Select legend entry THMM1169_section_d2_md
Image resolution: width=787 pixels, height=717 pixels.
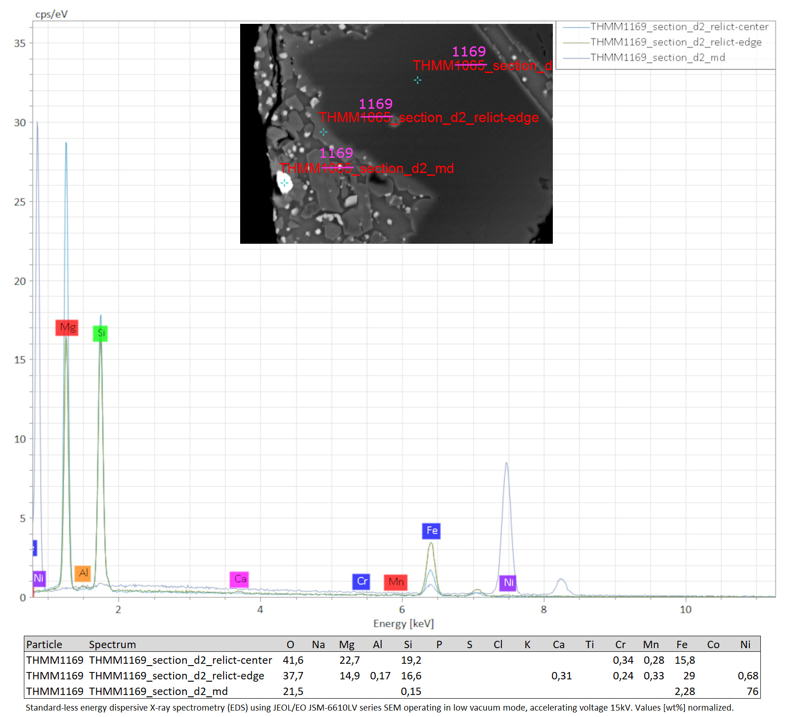[658, 57]
